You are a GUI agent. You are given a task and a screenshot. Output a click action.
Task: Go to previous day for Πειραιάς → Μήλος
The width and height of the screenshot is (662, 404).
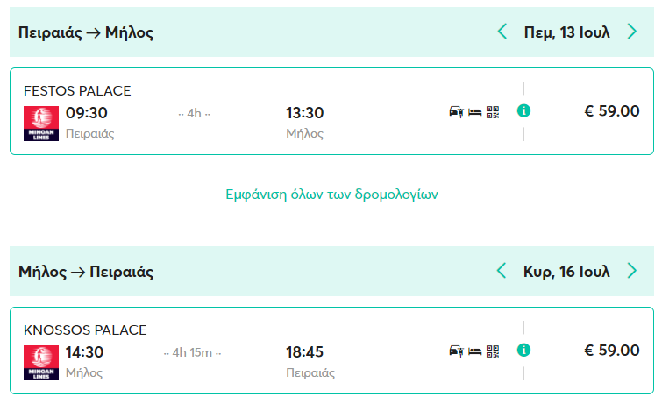502,32
